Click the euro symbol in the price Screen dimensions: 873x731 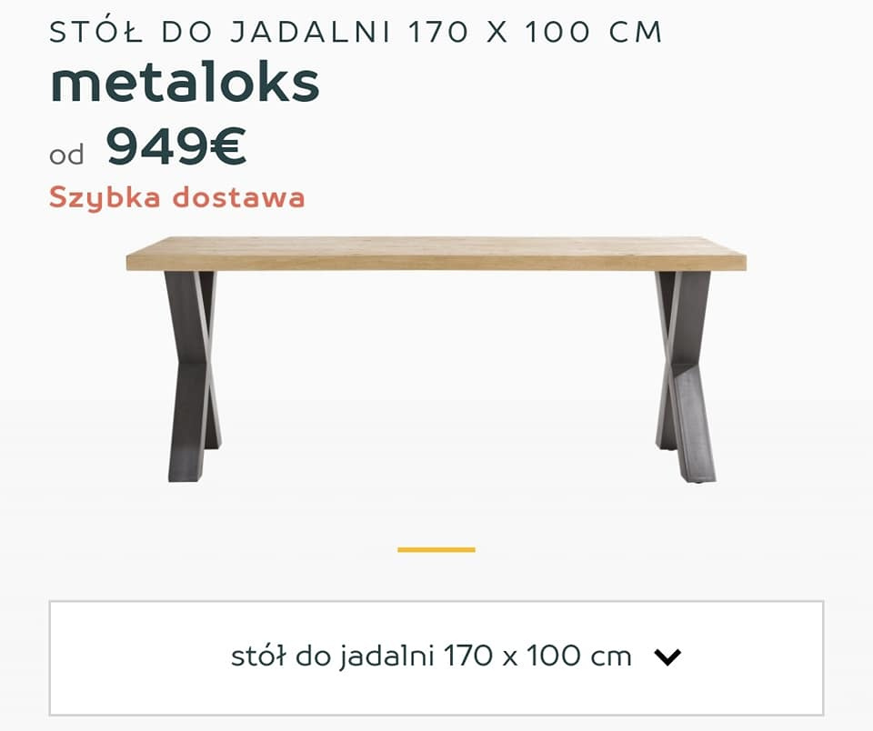pos(228,146)
